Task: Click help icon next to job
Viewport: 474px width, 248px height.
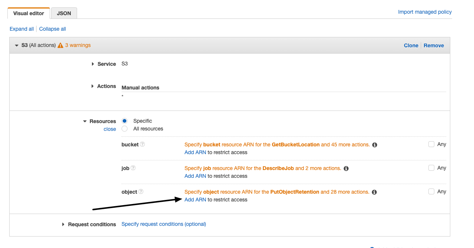Action: coord(133,168)
